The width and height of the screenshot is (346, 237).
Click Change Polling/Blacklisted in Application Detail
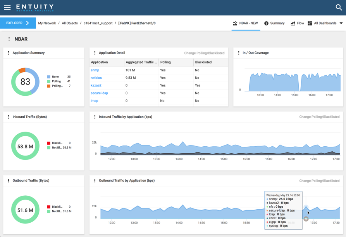point(204,53)
